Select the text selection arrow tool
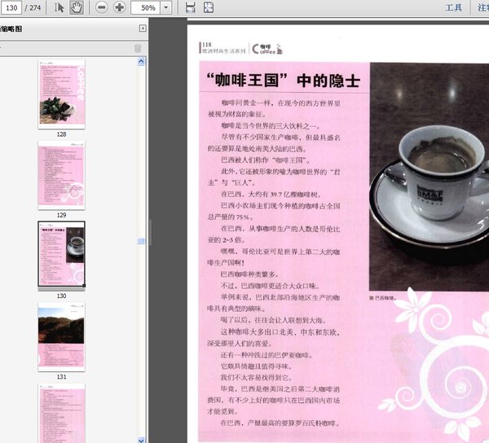Screen dimensions: 489x443 point(59,7)
